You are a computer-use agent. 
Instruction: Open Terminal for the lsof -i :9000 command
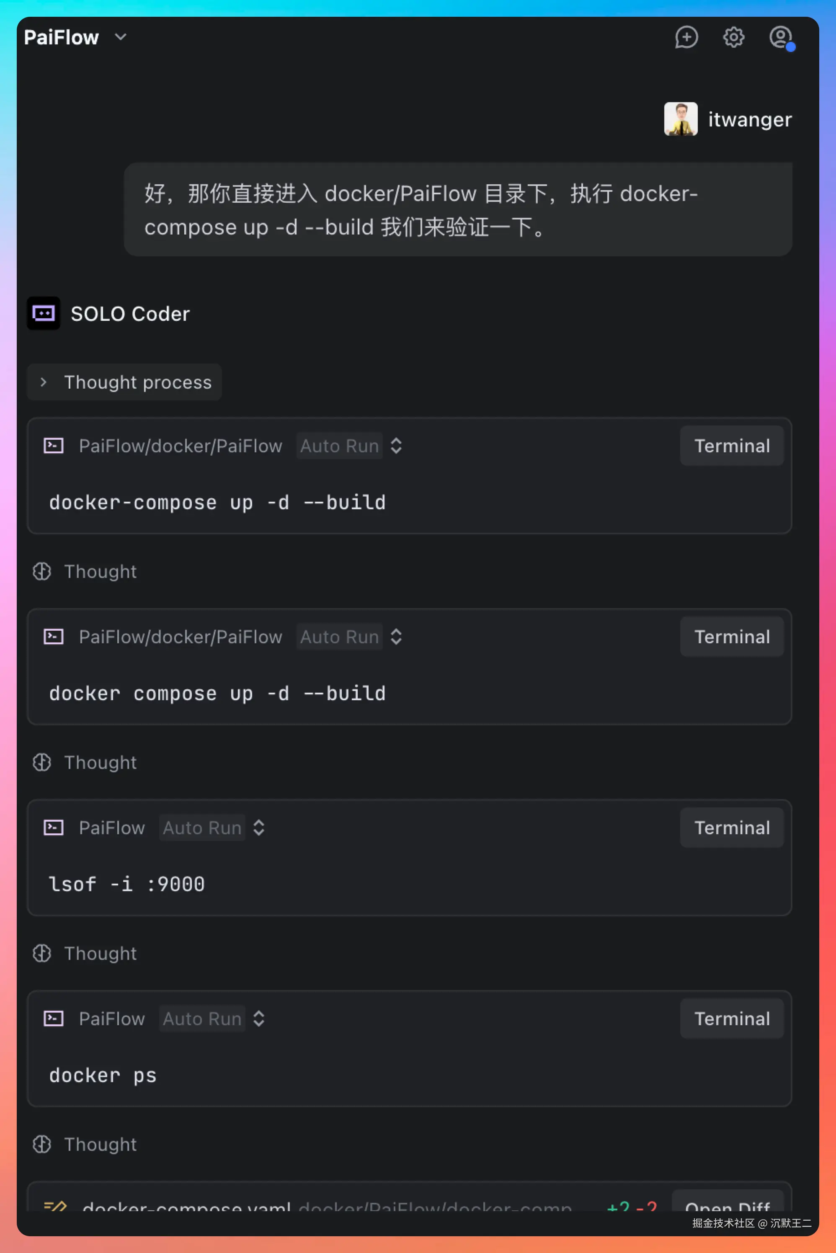coord(731,827)
